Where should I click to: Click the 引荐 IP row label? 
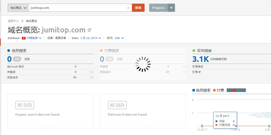click(196, 72)
